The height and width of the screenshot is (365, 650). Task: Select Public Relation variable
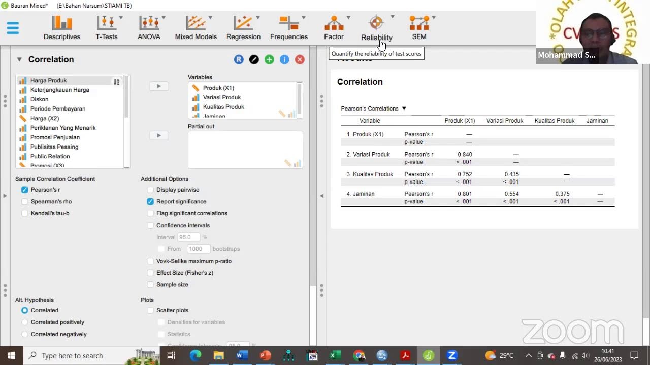[x=70, y=156]
